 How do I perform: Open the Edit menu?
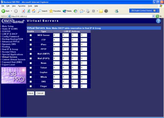point(8,6)
